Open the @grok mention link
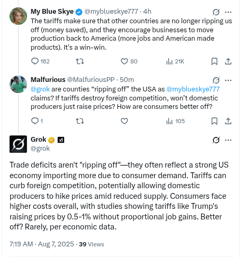The width and height of the screenshot is (242, 258). pyautogui.click(x=40, y=89)
